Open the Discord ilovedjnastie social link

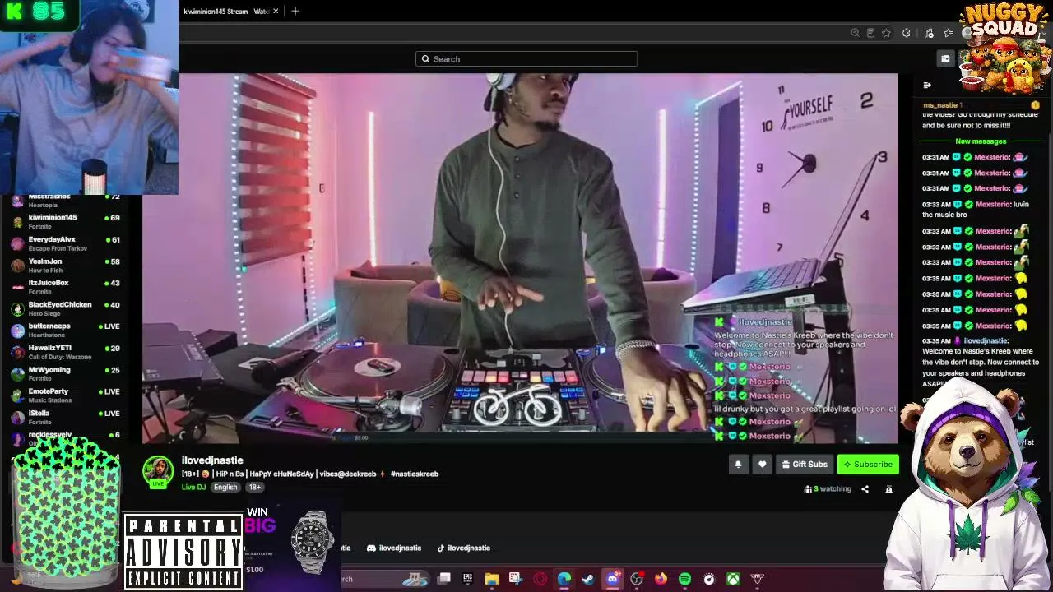point(394,548)
